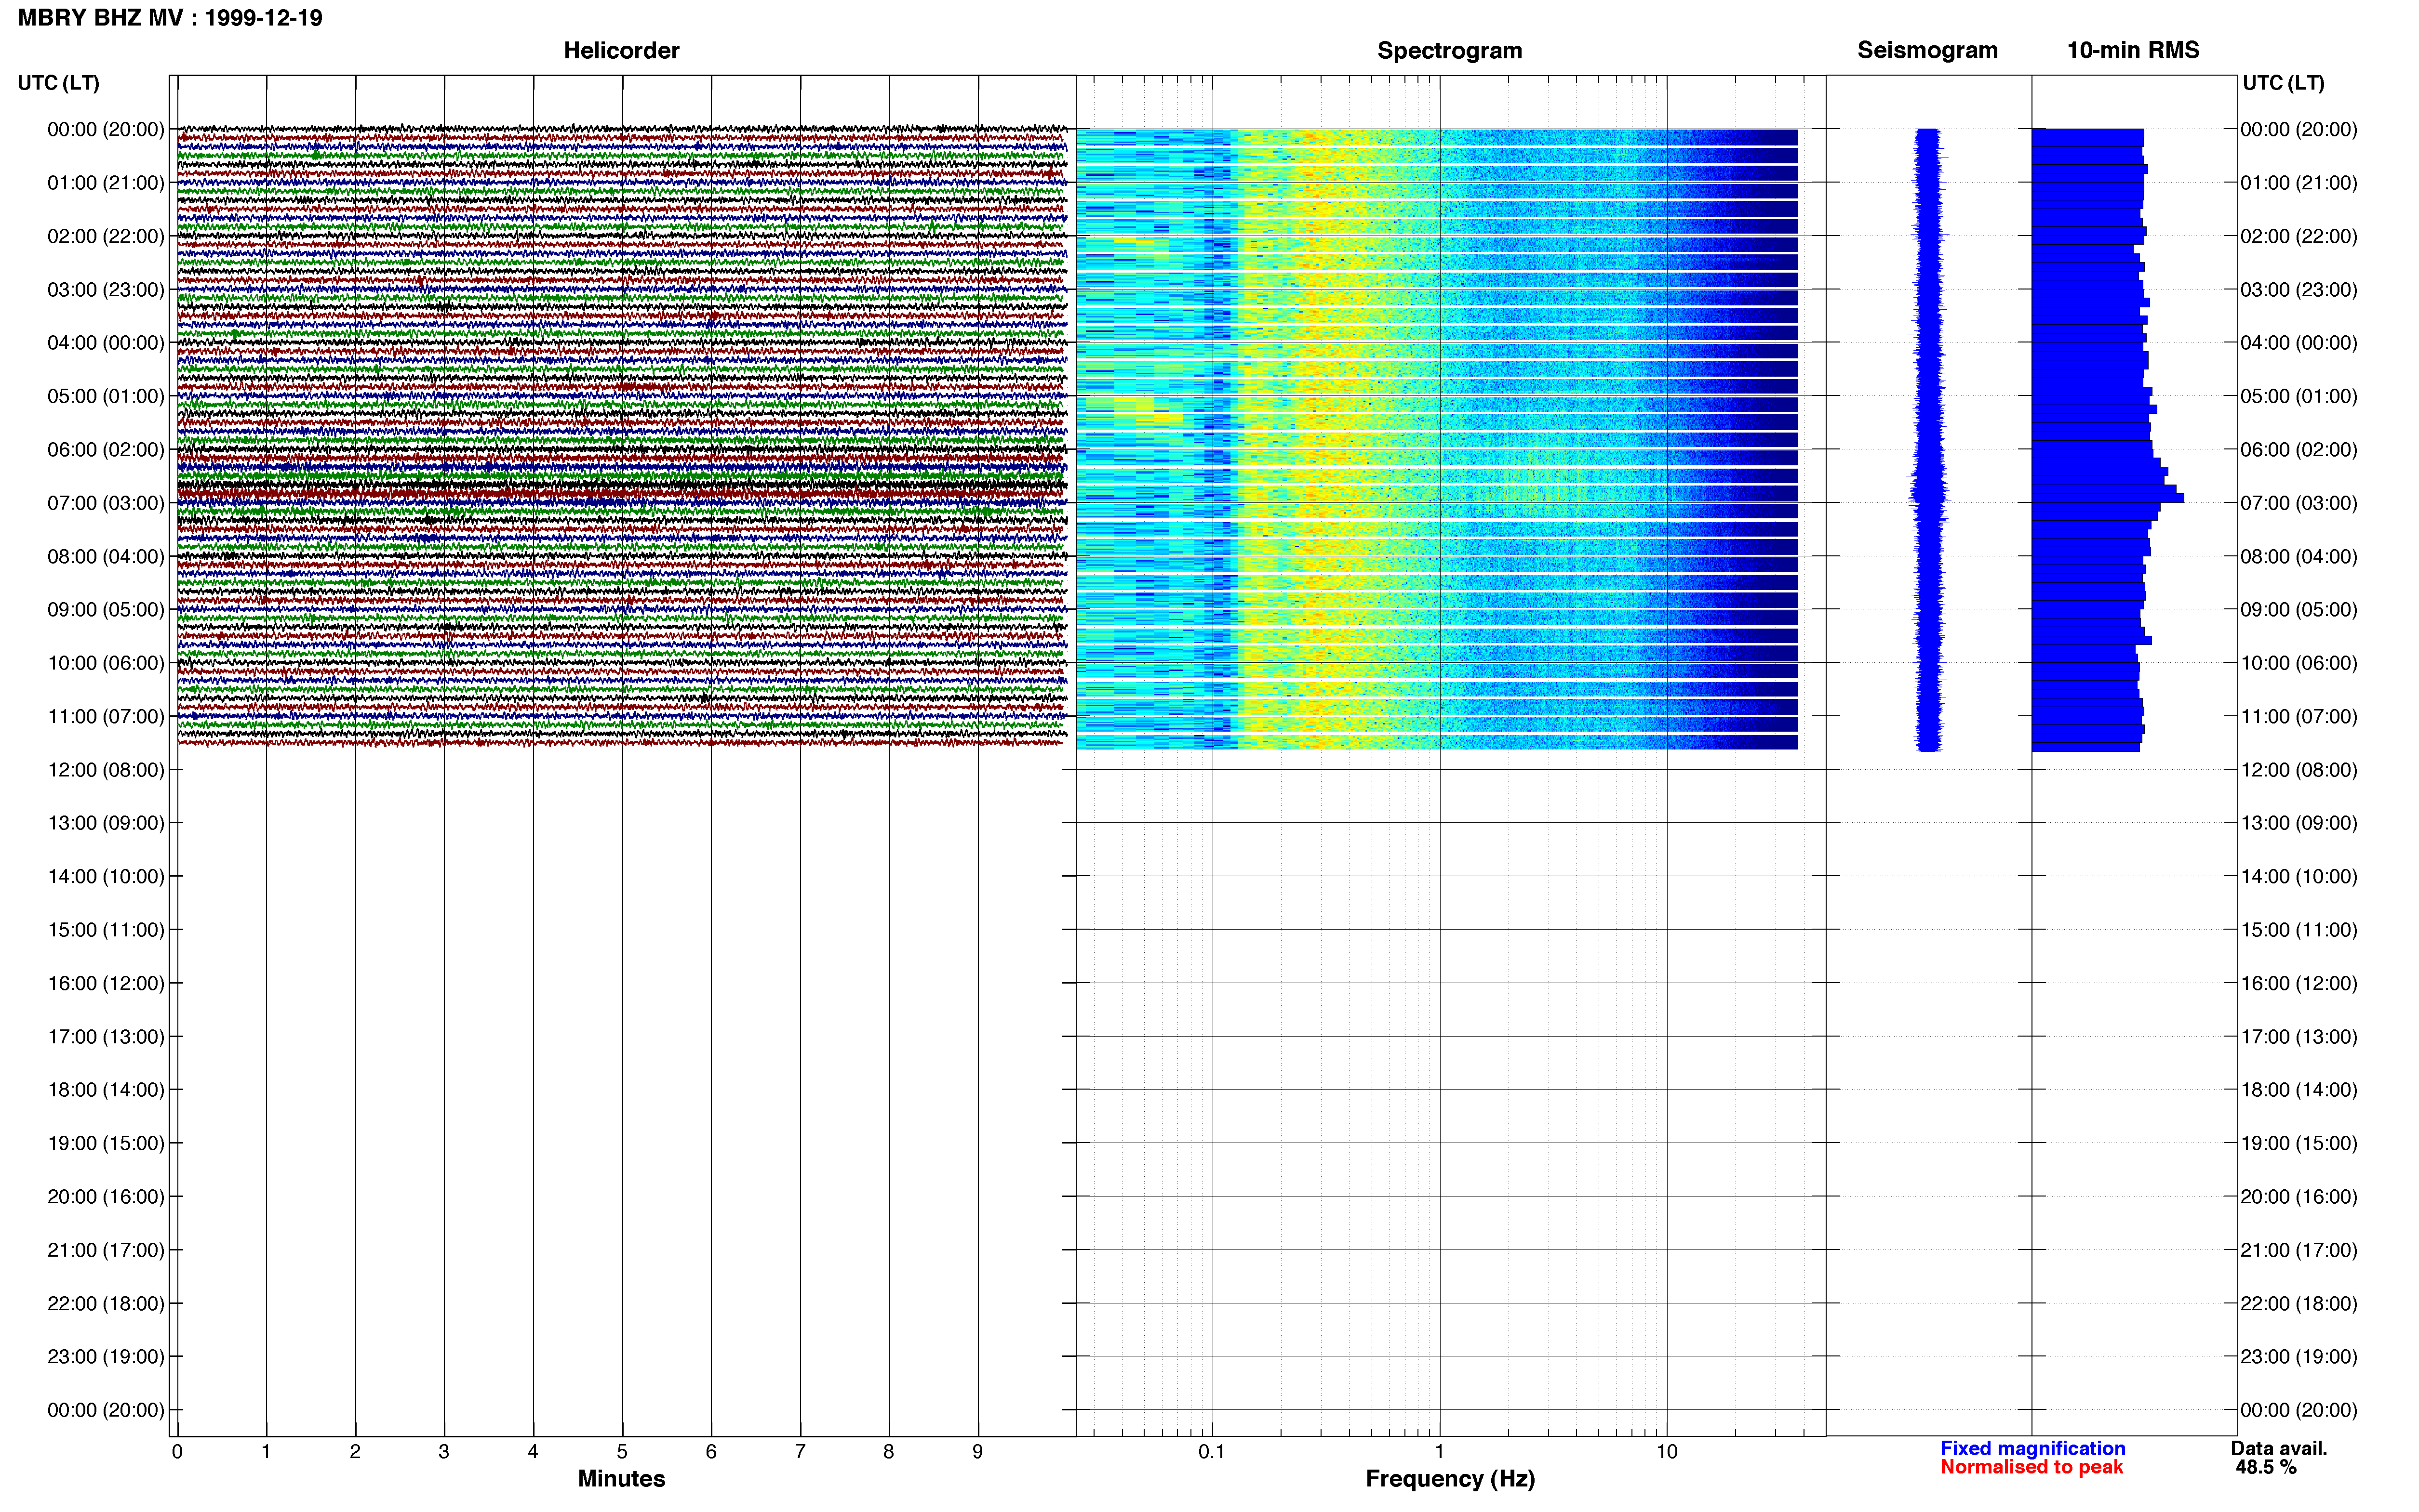Click left time label '02:00 (22:00)'

tap(106, 236)
